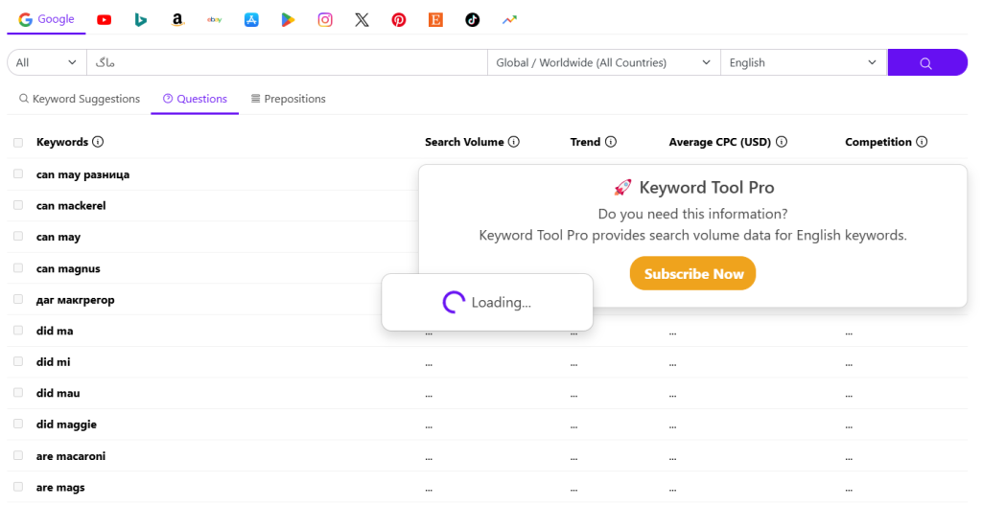Expand the 'All' search type dropdown
Screen dimensions: 982x506
47,62
